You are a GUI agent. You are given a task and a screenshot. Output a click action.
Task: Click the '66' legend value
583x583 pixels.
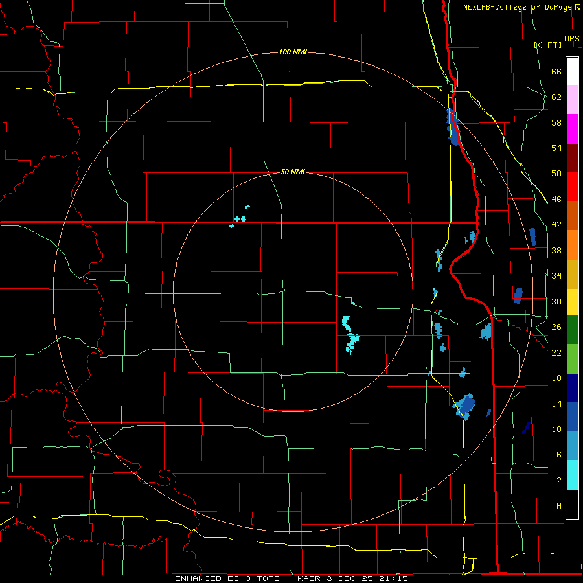[x=556, y=71]
